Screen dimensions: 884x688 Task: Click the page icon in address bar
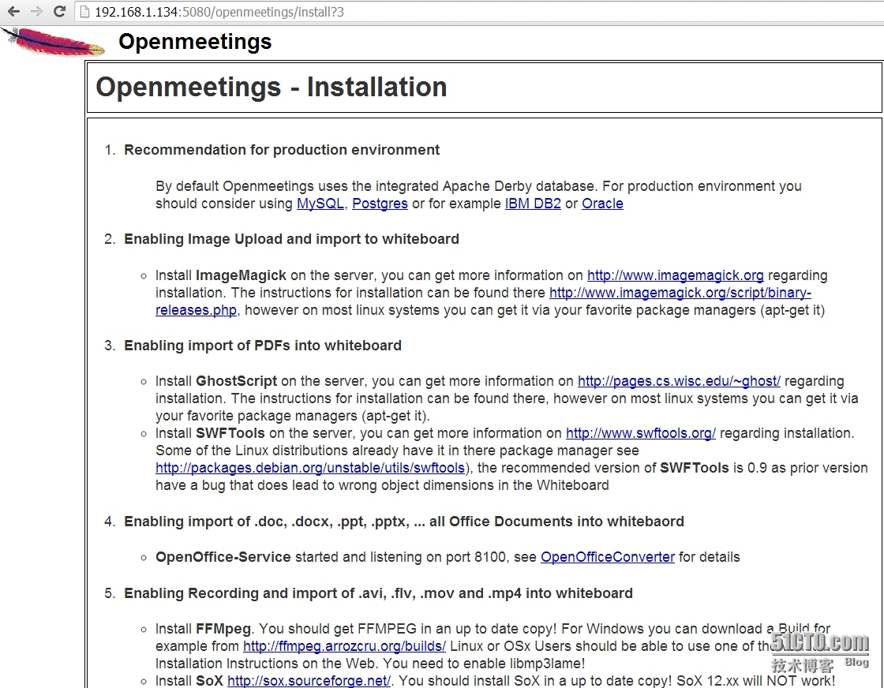pos(85,12)
